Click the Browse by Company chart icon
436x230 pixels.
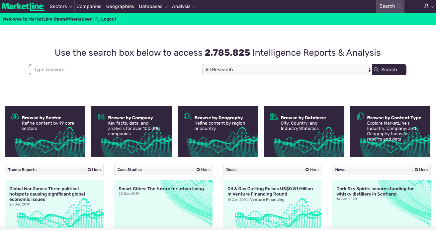pos(101,117)
